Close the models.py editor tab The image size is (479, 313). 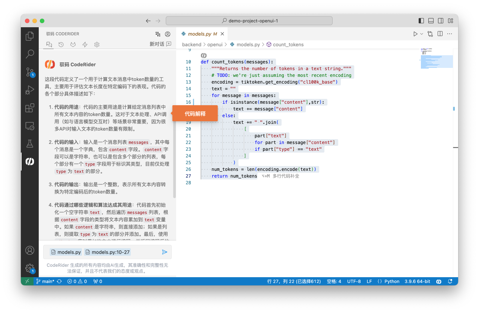coord(222,34)
